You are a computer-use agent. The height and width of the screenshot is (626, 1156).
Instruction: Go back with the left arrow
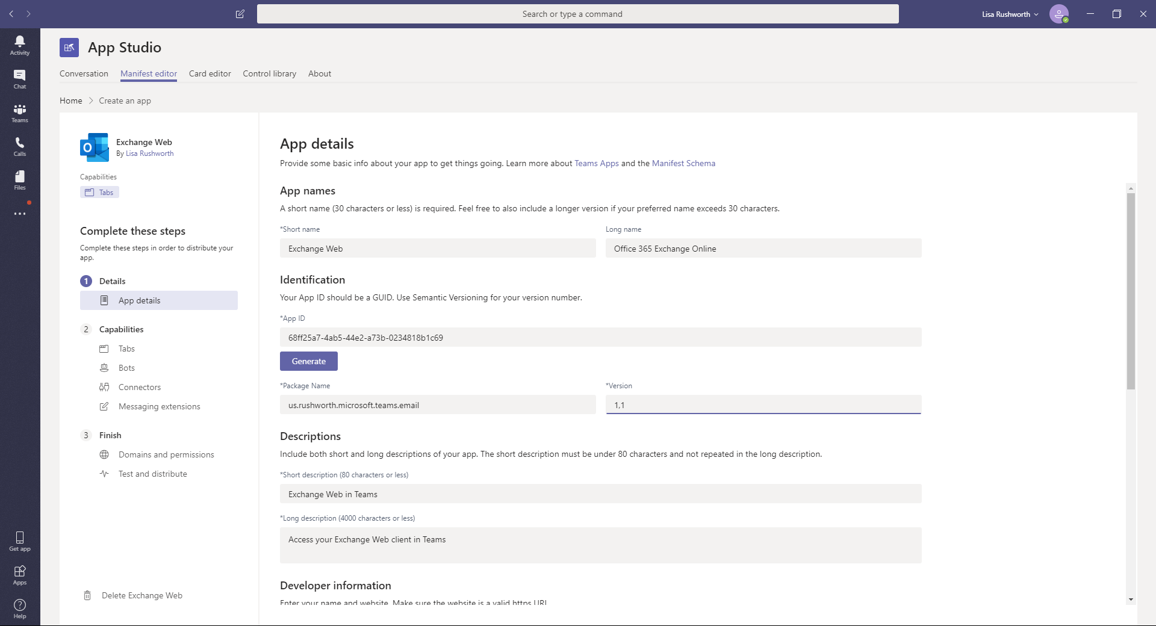11,14
